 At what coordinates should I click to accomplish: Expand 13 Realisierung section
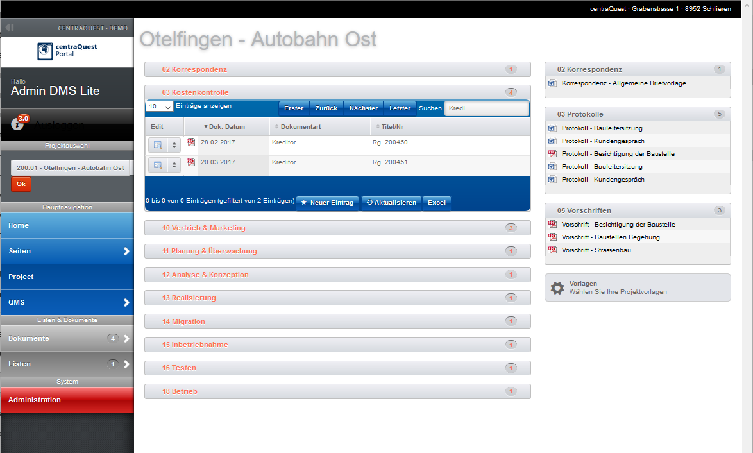click(337, 298)
